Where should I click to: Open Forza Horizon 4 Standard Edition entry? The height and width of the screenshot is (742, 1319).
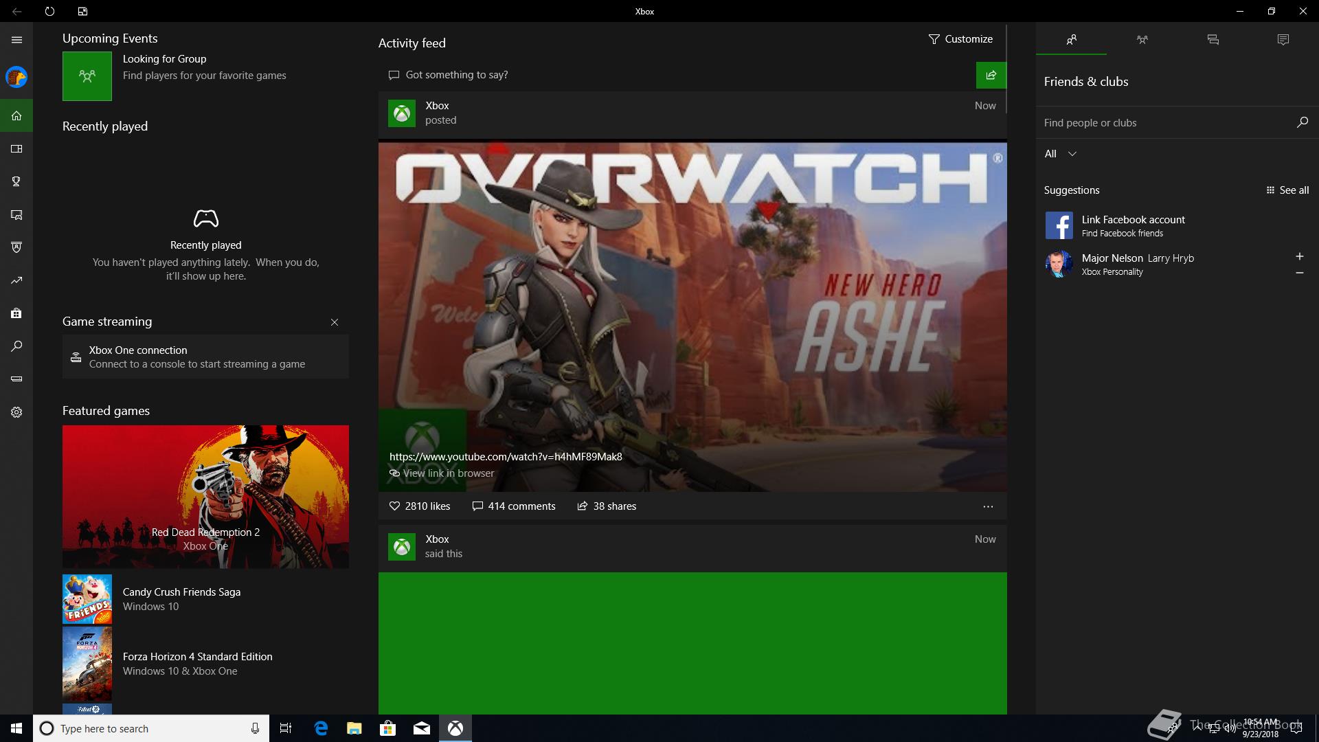click(205, 664)
